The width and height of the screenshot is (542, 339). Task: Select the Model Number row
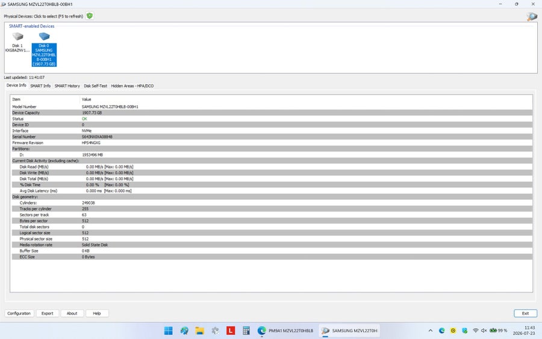pyautogui.click(x=272, y=107)
